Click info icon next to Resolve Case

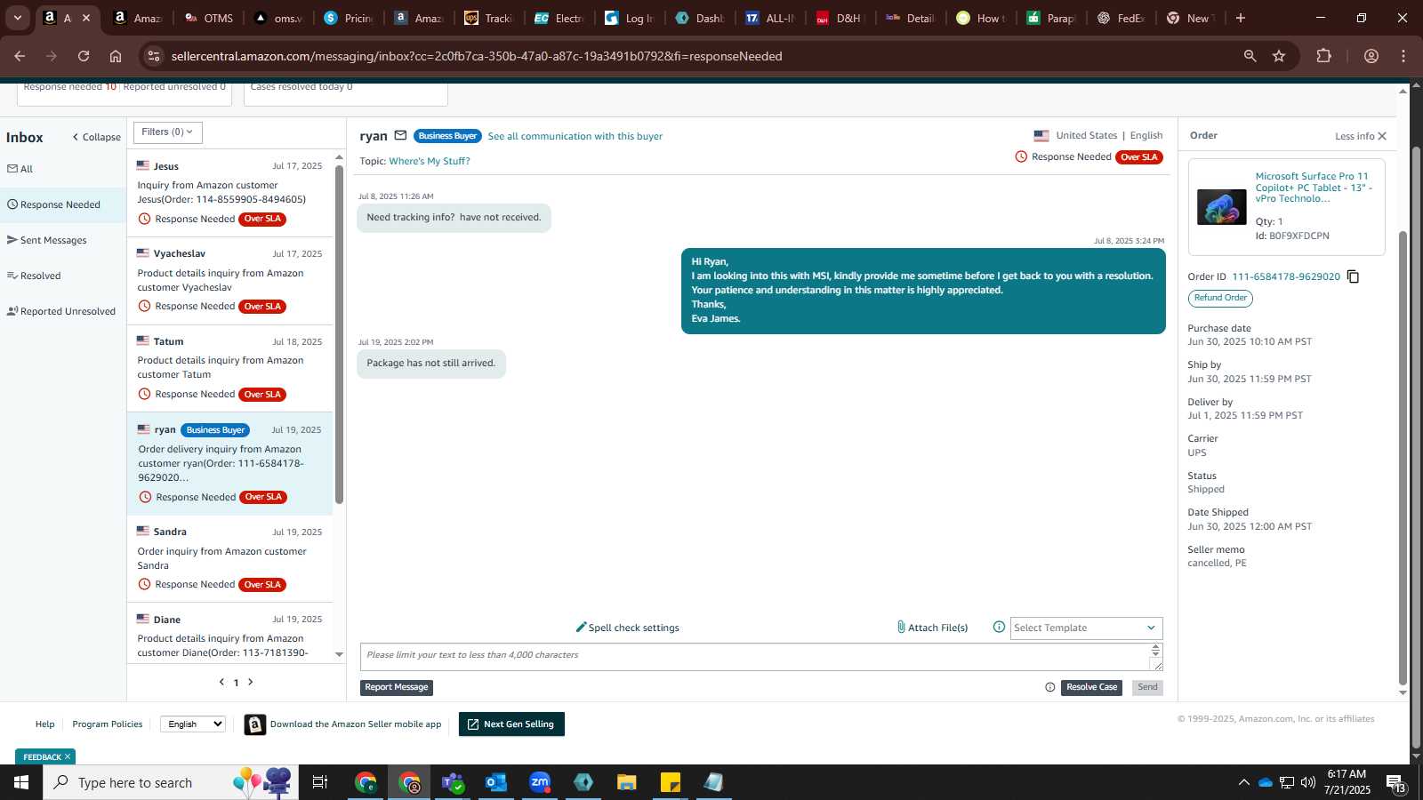point(1050,687)
